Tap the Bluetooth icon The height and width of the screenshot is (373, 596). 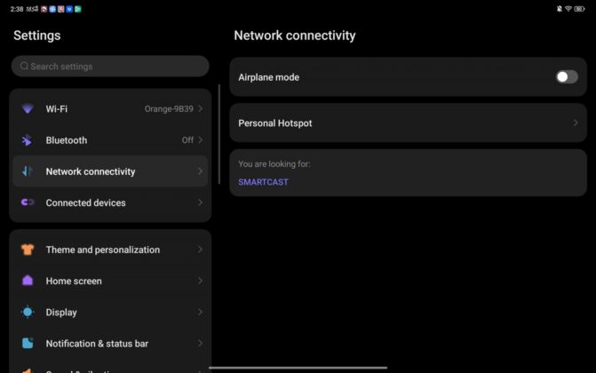[x=27, y=140]
